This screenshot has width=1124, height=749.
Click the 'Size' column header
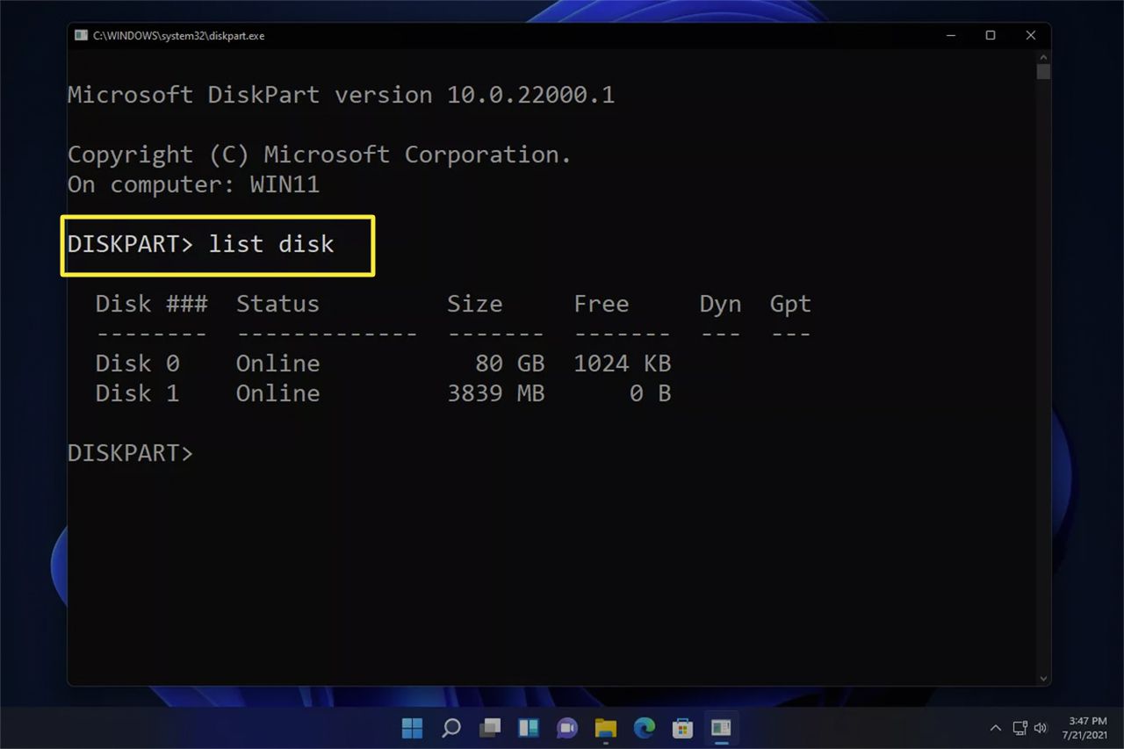(x=475, y=304)
